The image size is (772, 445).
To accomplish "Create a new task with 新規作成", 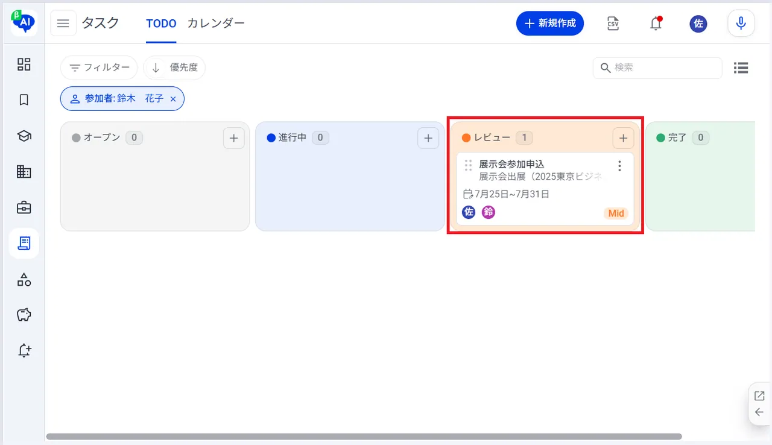I will click(550, 24).
